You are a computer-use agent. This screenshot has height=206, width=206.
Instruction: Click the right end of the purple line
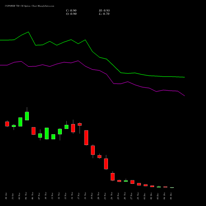click(185, 96)
